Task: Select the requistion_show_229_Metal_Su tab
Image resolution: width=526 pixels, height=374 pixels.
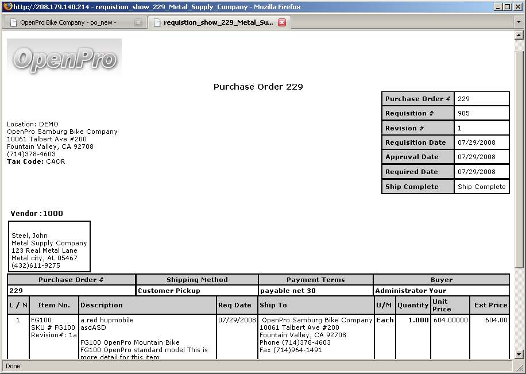Action: [x=217, y=22]
